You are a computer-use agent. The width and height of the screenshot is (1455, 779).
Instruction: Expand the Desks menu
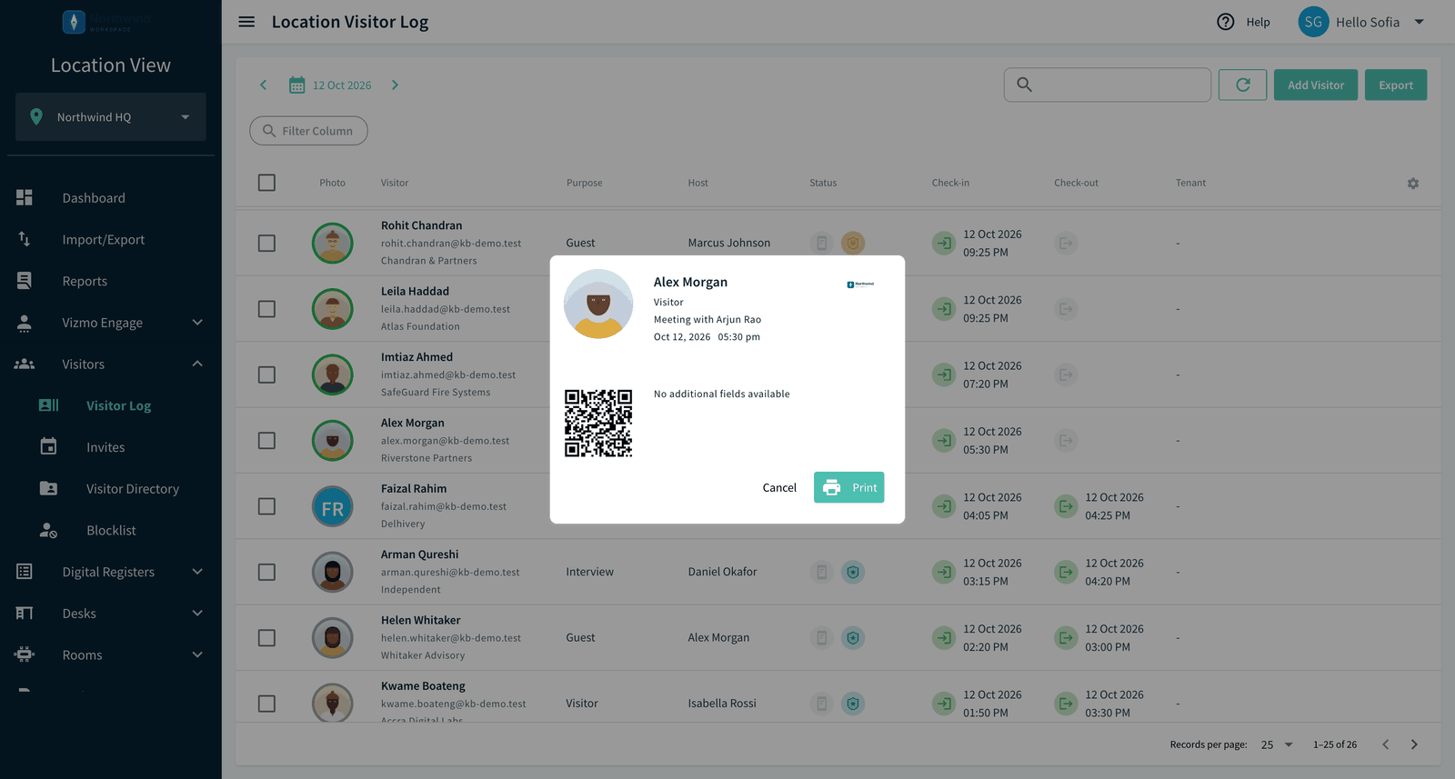coord(111,614)
